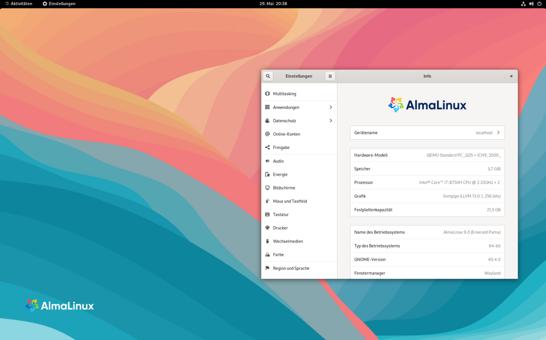Open device name via the Gerätename chevron
Image resolution: width=546 pixels, height=340 pixels.
498,132
